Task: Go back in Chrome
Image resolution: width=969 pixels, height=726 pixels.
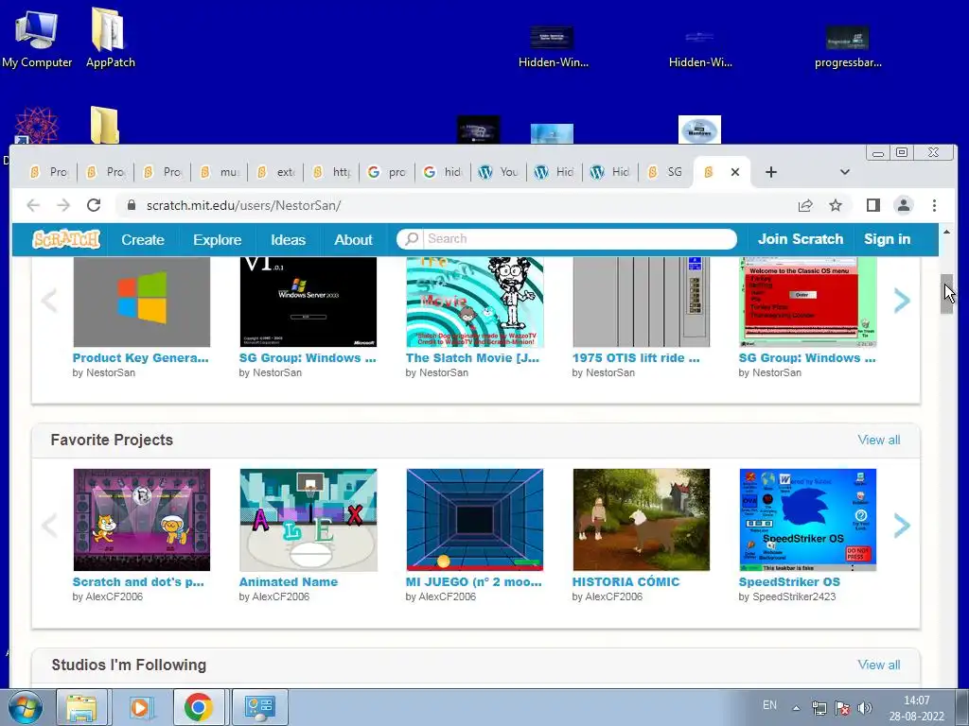Action: 33,205
